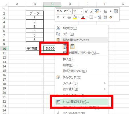Click the format painter brush icon
Screen dimensions: 129x114
(111, 17)
